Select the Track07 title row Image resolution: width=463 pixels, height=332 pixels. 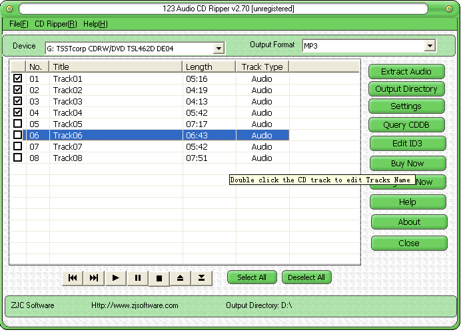pyautogui.click(x=68, y=147)
